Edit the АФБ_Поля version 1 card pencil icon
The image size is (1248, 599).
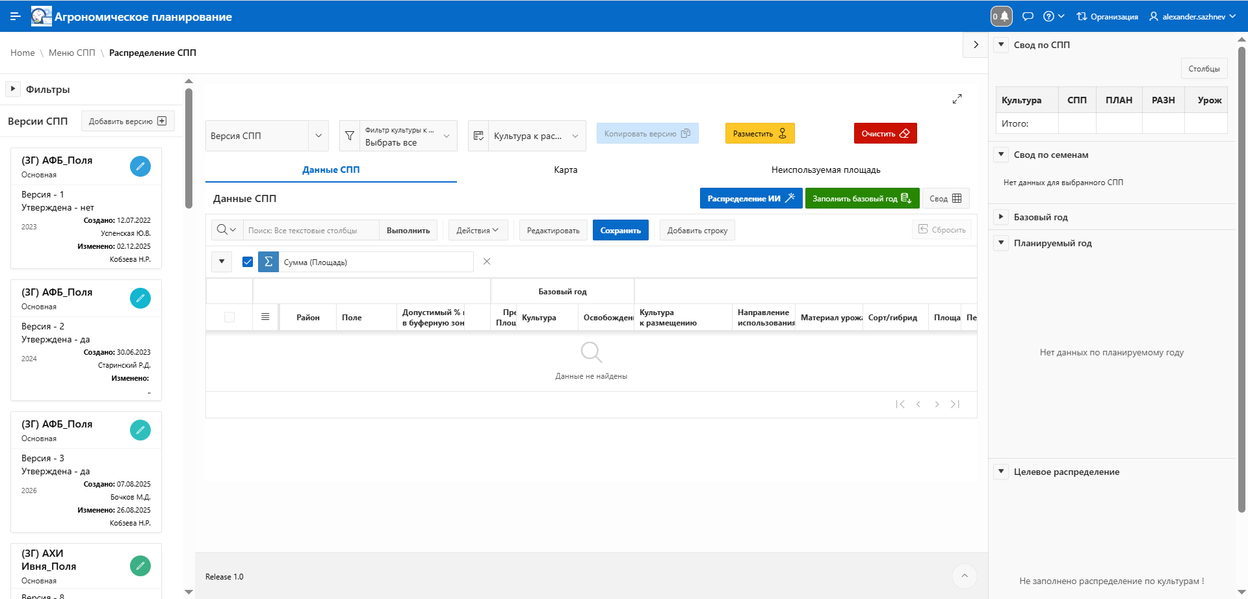tap(140, 166)
